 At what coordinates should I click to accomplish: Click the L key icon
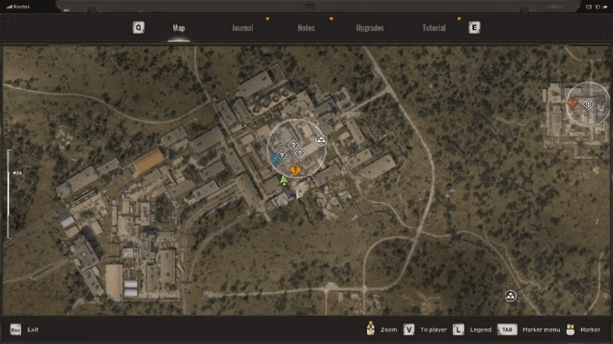pyautogui.click(x=459, y=330)
